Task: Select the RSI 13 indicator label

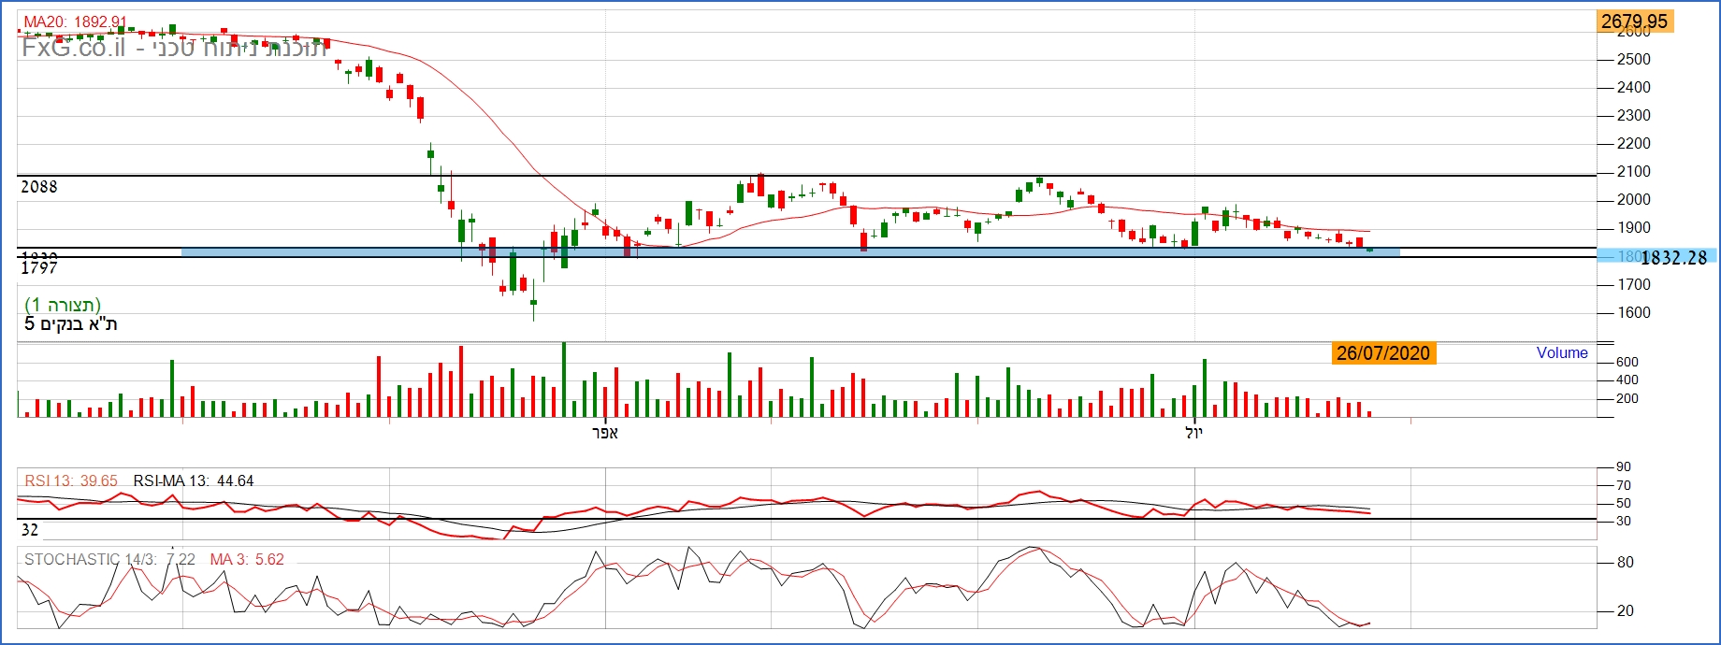Action: 71,481
